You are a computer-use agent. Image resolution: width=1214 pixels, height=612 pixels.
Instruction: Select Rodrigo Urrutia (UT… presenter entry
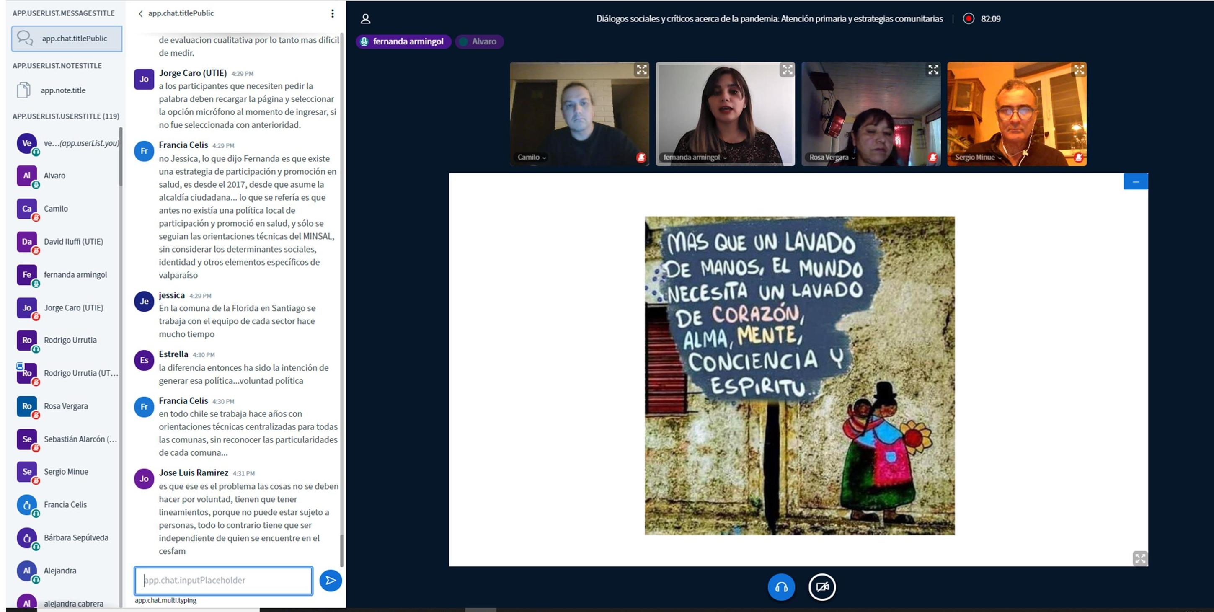tap(67, 373)
